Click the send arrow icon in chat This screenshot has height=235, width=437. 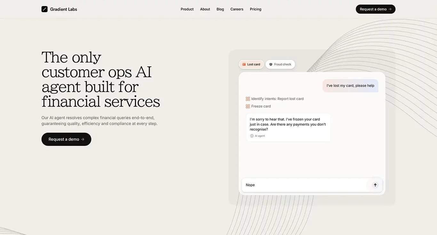click(375, 185)
